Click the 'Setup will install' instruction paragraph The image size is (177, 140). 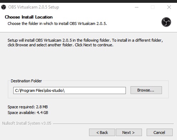(85, 42)
